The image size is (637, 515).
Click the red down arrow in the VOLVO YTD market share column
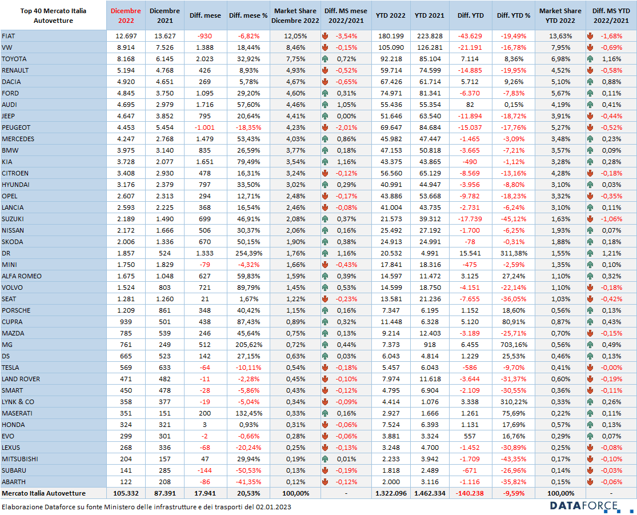pos(590,288)
